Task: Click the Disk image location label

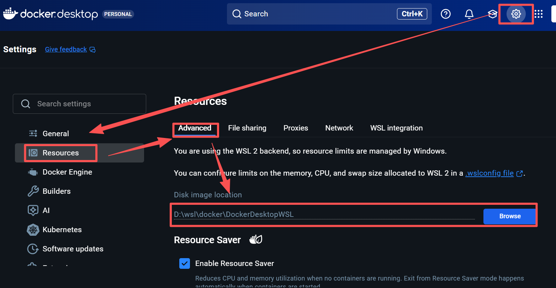Action: click(208, 195)
